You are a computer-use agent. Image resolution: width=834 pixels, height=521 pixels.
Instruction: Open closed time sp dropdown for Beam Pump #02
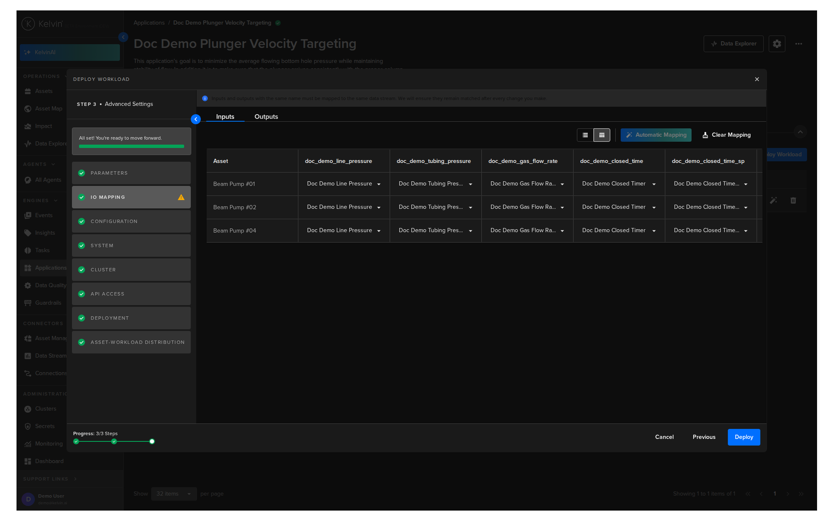click(x=710, y=207)
